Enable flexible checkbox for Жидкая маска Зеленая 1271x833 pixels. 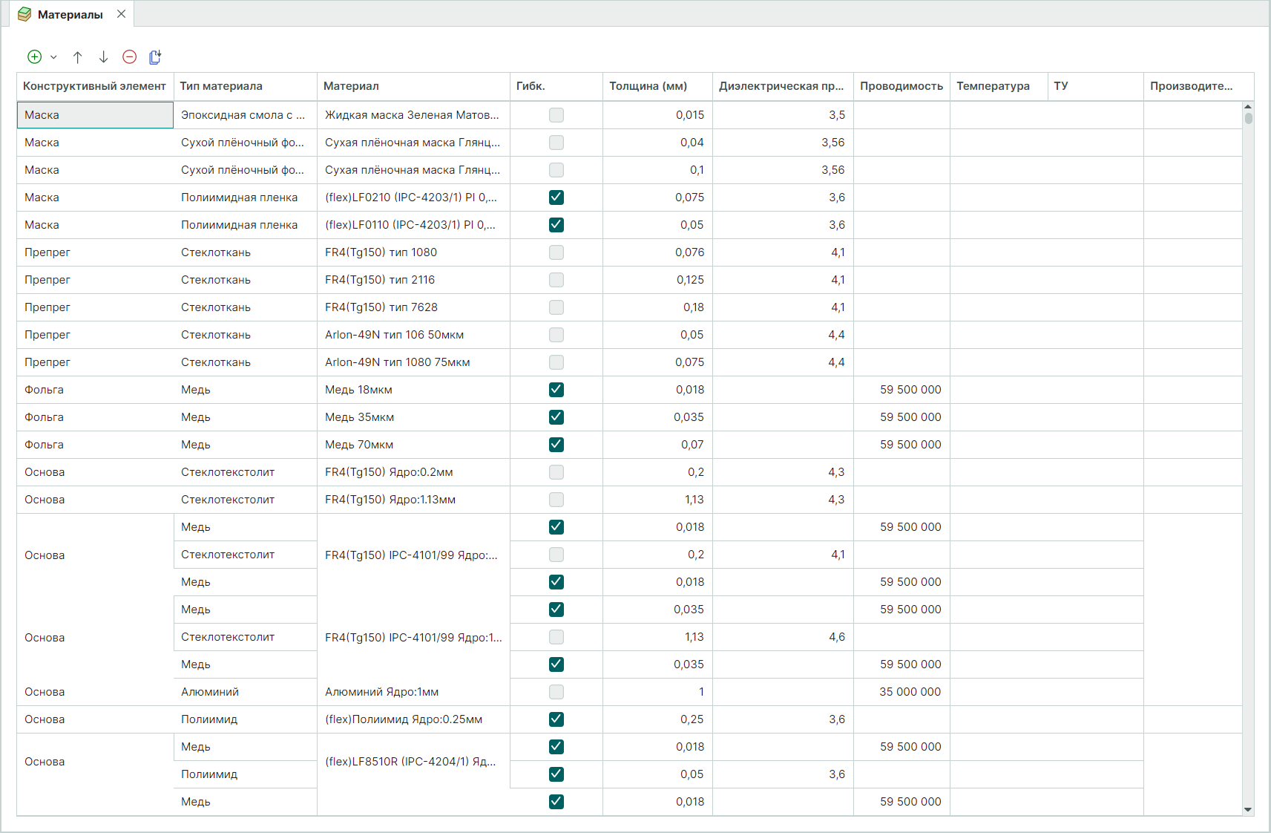[556, 115]
